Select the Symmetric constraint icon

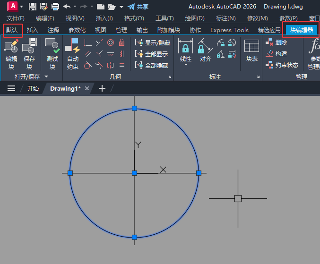(111, 66)
